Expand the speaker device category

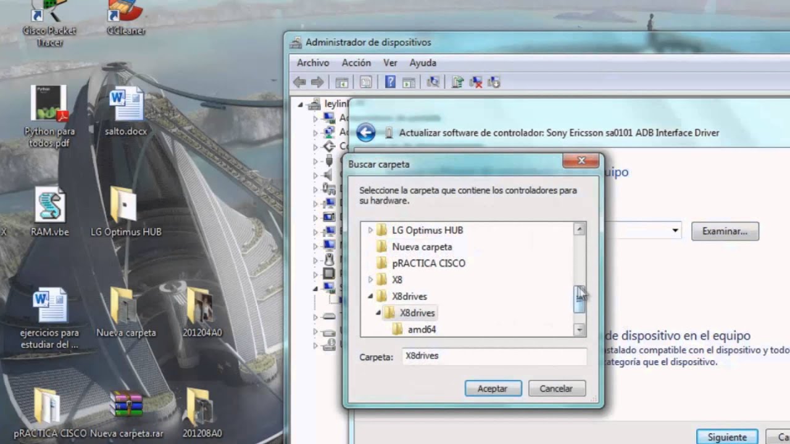point(315,175)
